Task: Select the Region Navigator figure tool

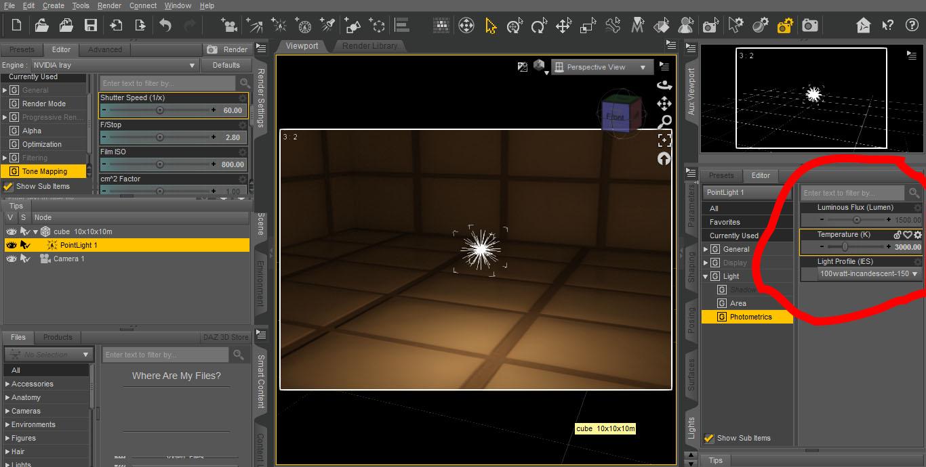Action: [x=685, y=26]
